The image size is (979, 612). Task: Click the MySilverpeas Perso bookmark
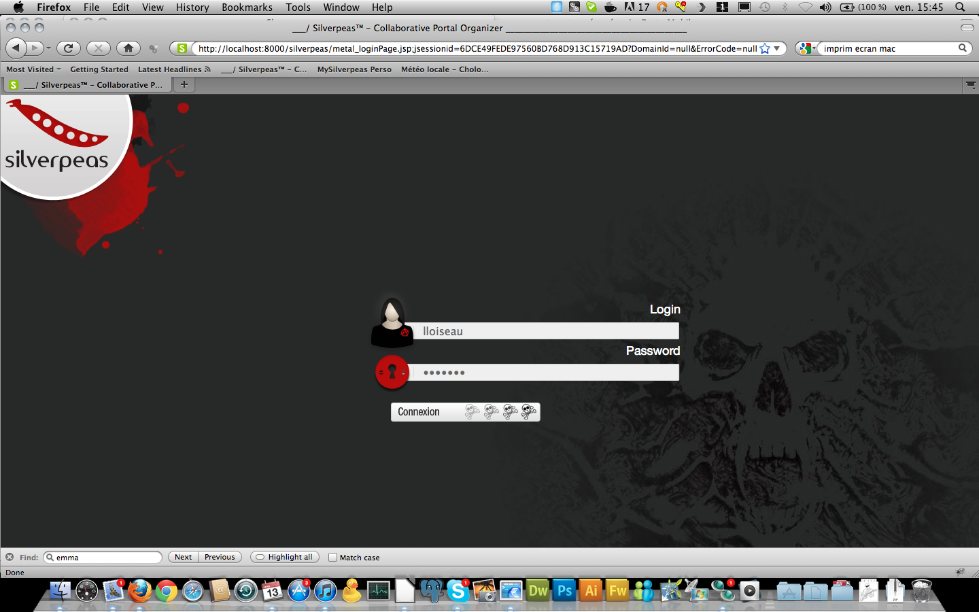point(354,69)
